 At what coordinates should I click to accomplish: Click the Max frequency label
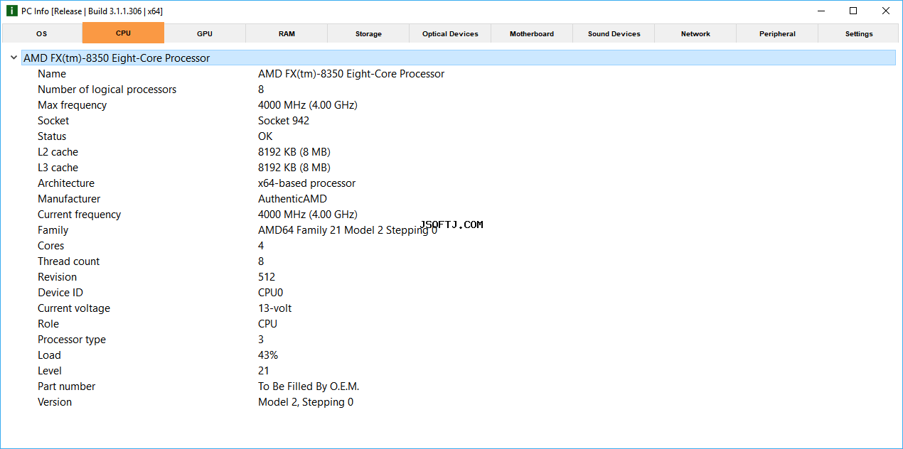(72, 105)
